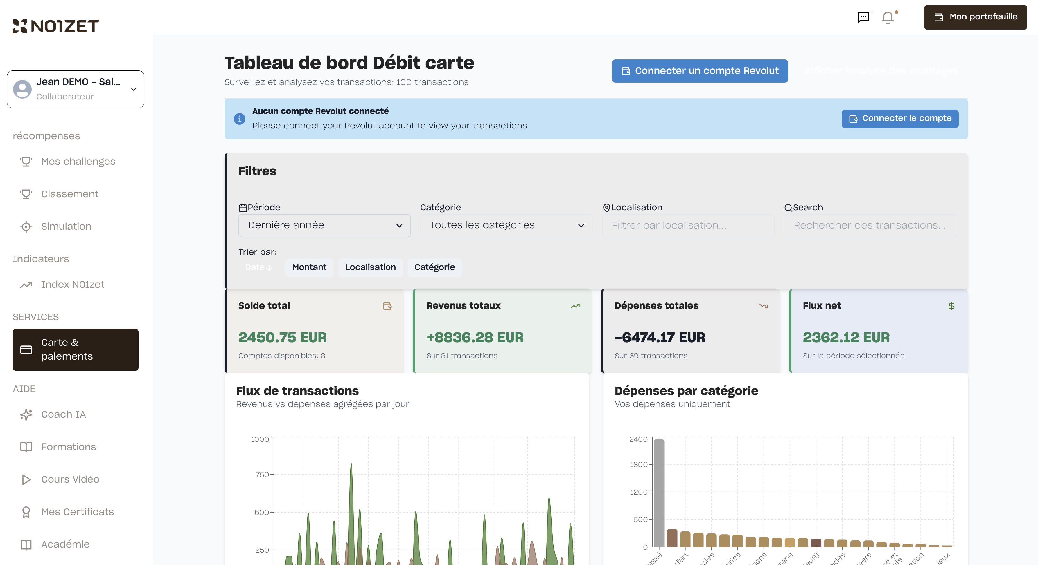Go to Cours Vidéo
Image resolution: width=1038 pixels, height=565 pixels.
(x=76, y=480)
